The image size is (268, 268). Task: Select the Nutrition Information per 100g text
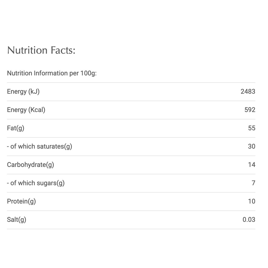52,73
